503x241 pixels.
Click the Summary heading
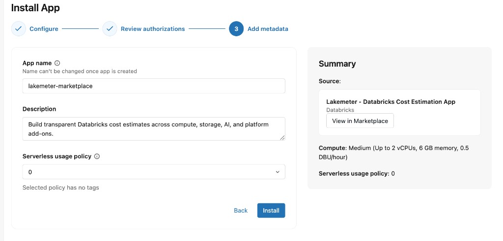[x=337, y=64]
